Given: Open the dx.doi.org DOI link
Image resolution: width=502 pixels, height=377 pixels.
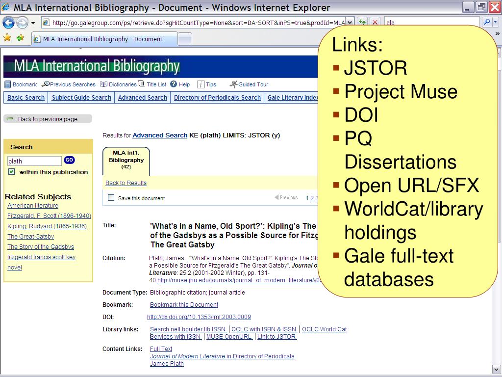Looking at the screenshot, I should 199,317.
